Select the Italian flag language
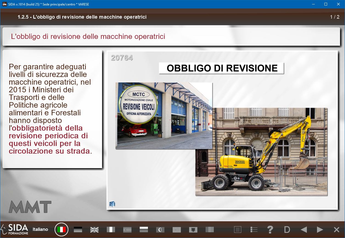Screen dimensions: 345x238 pyautogui.click(x=61, y=230)
